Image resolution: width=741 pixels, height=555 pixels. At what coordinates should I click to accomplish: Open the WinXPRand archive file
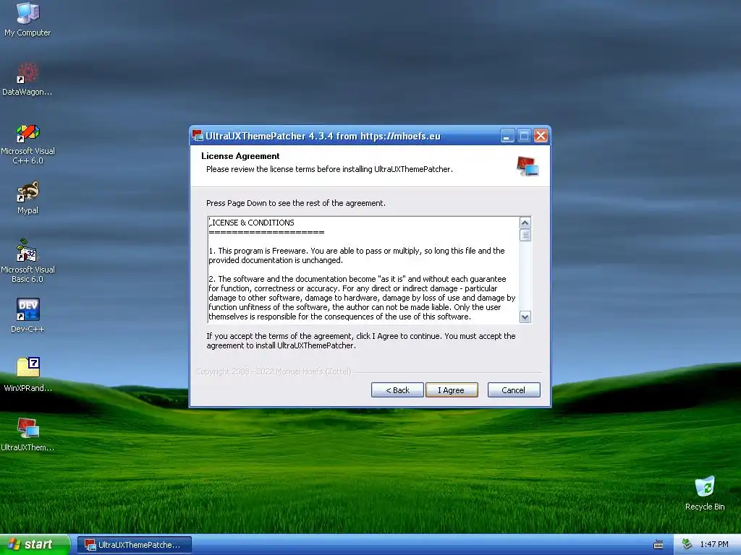27,375
